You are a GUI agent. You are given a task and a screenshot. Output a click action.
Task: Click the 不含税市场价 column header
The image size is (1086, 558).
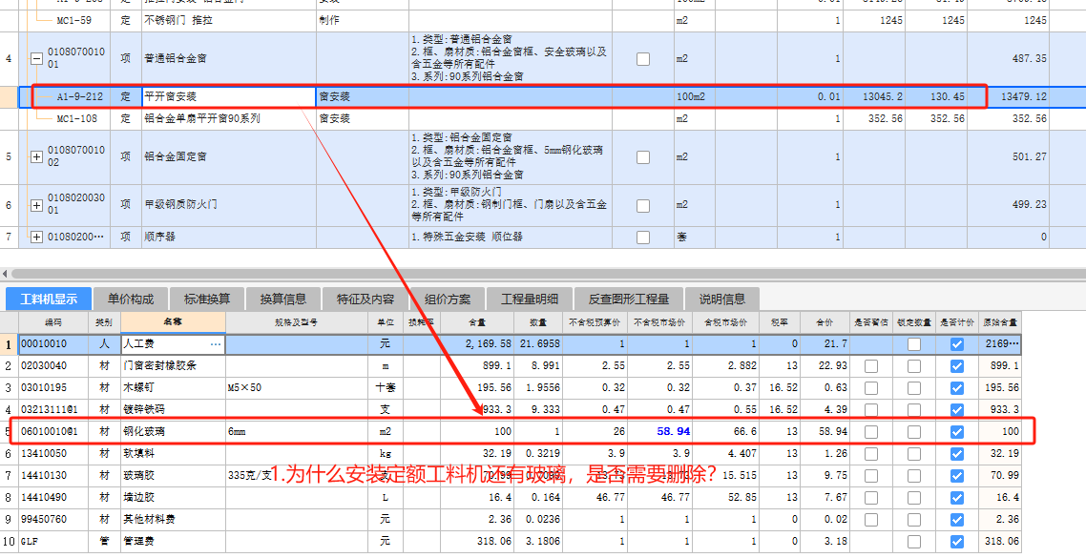click(x=660, y=322)
